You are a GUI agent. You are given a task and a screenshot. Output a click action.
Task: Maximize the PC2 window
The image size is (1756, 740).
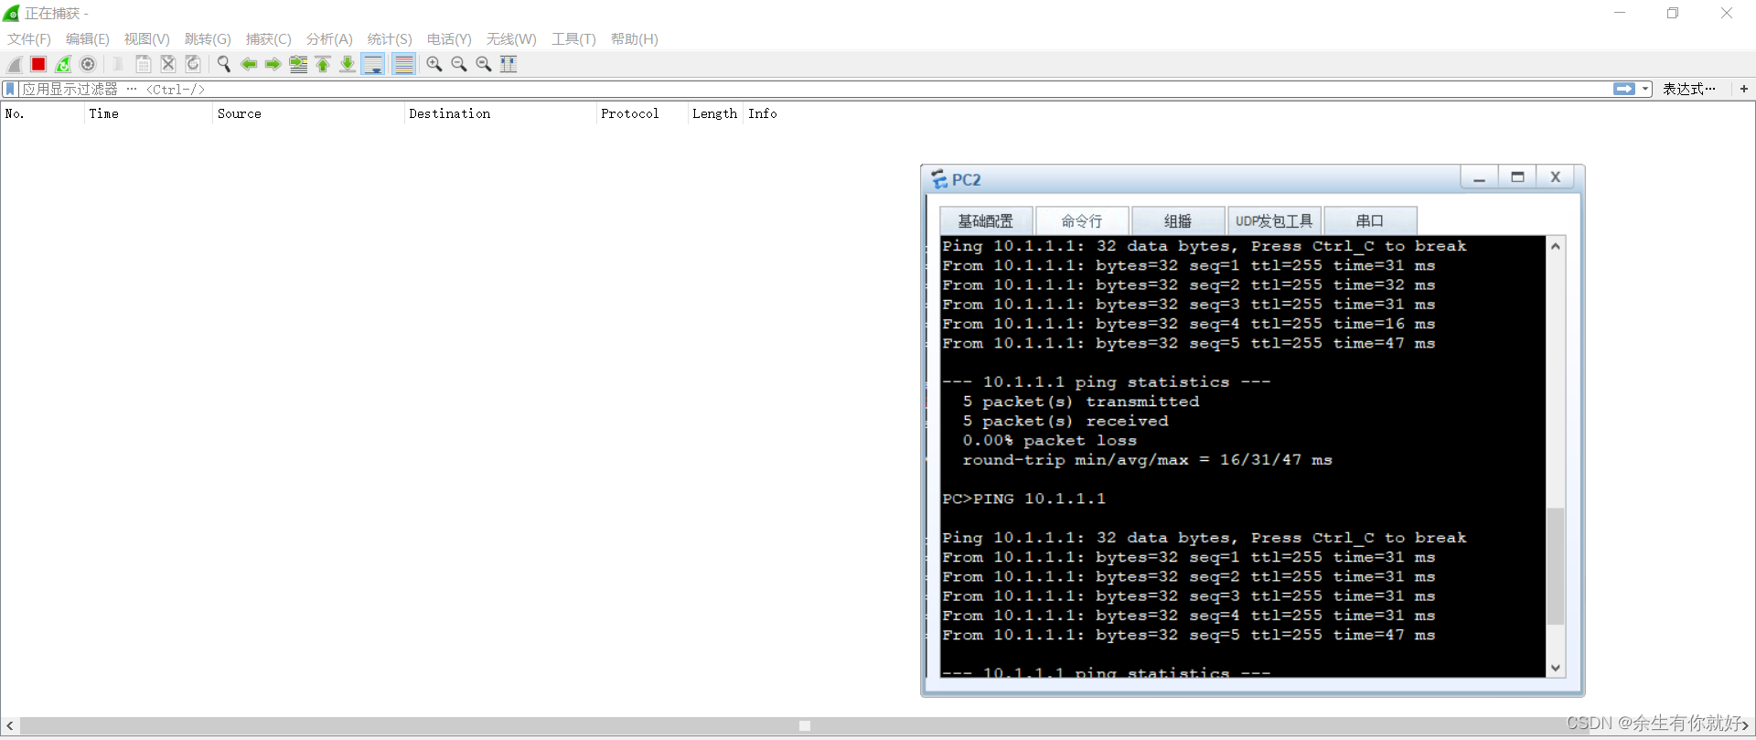[x=1517, y=177]
